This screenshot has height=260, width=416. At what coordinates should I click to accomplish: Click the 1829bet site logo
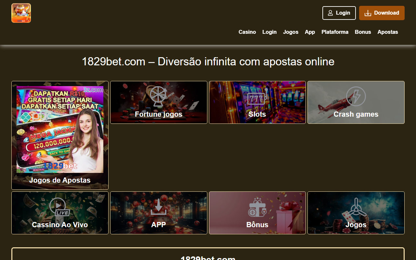21,13
